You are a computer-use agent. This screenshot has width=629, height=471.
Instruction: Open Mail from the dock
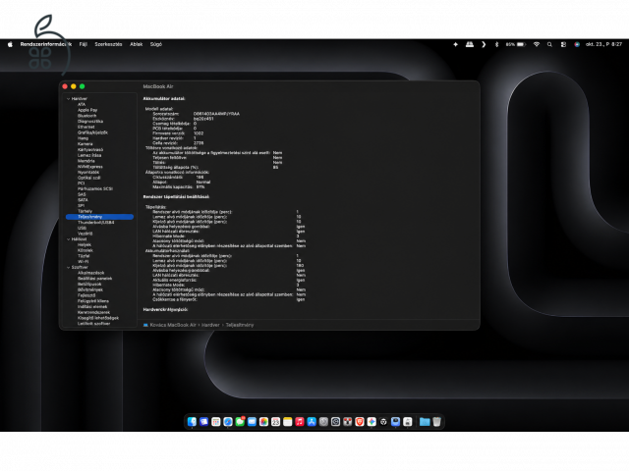pos(252,421)
